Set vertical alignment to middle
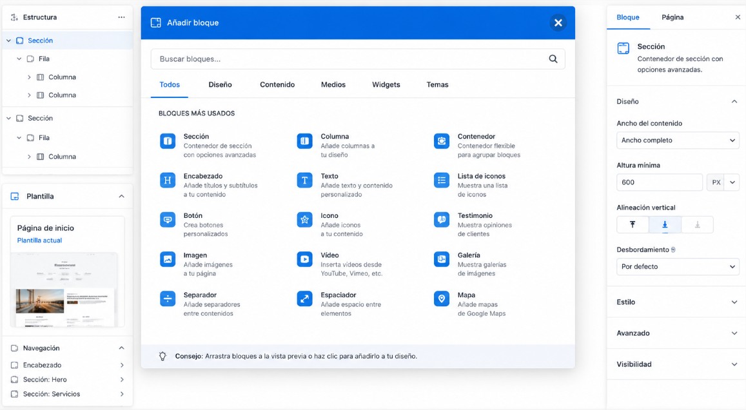This screenshot has width=746, height=410. pos(665,224)
